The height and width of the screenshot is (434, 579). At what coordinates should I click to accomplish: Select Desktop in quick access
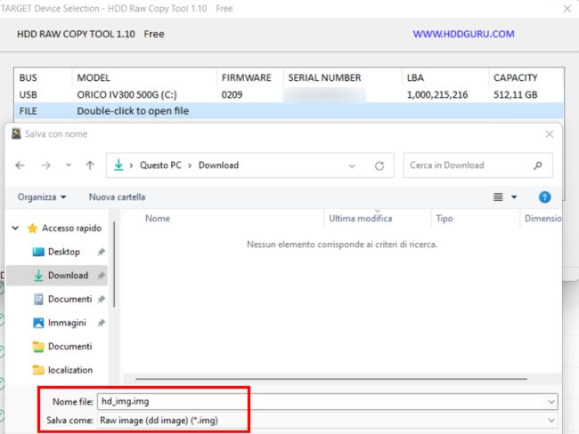pos(63,252)
